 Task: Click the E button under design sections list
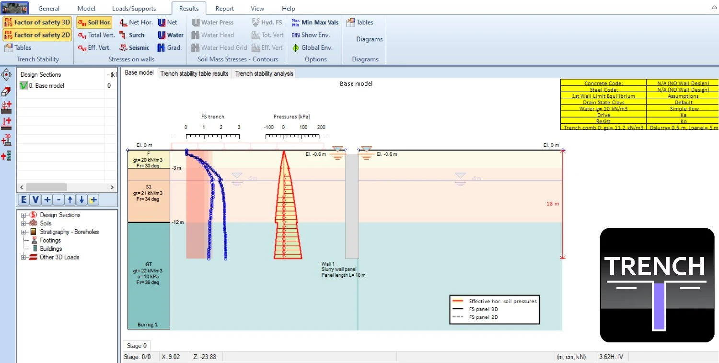tap(23, 200)
